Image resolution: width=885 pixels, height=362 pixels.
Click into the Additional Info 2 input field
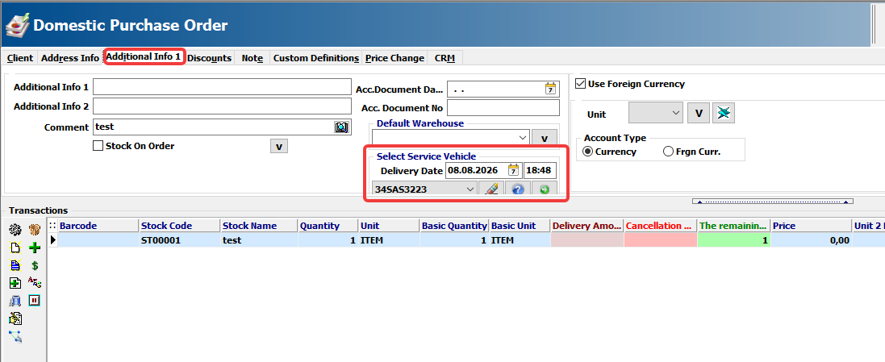point(223,106)
